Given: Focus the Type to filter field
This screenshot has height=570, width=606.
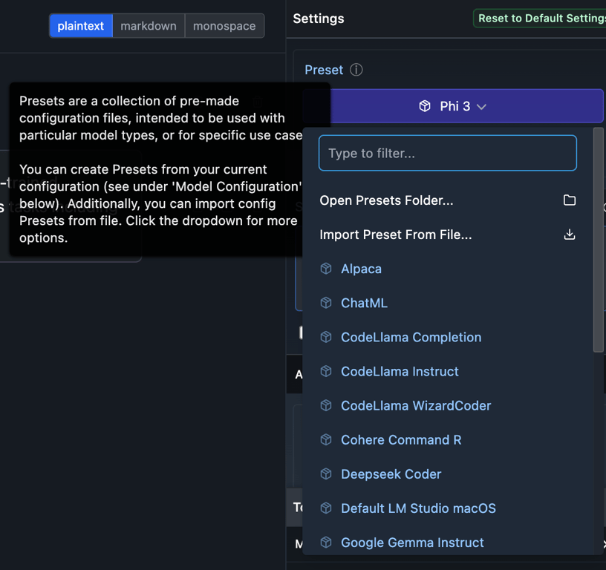Looking at the screenshot, I should point(448,153).
